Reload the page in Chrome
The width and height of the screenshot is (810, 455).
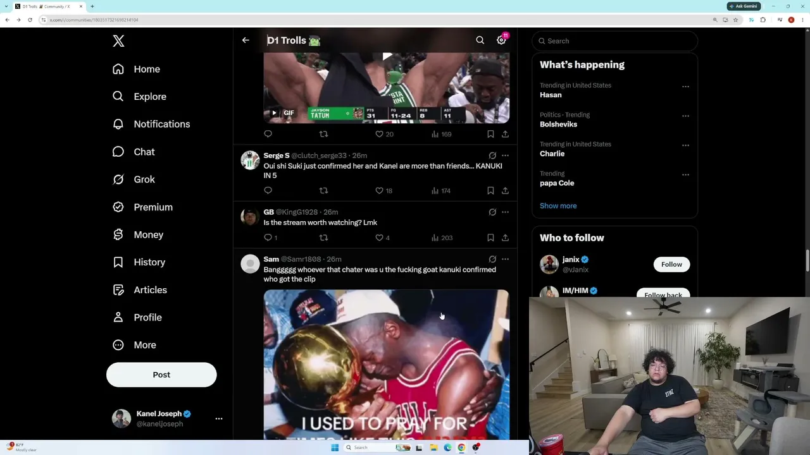click(x=30, y=20)
